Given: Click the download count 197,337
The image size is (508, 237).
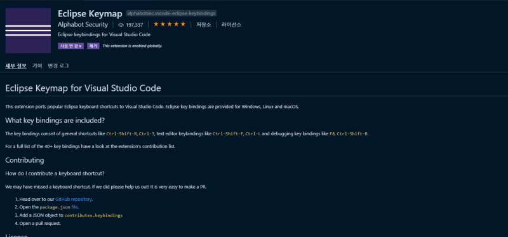Looking at the screenshot, I should pos(135,25).
